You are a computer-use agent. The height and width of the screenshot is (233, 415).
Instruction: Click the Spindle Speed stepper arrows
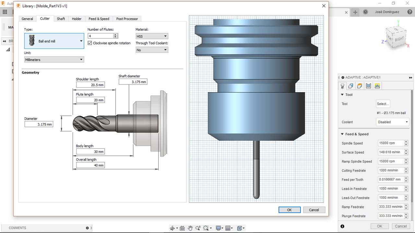[x=406, y=143]
